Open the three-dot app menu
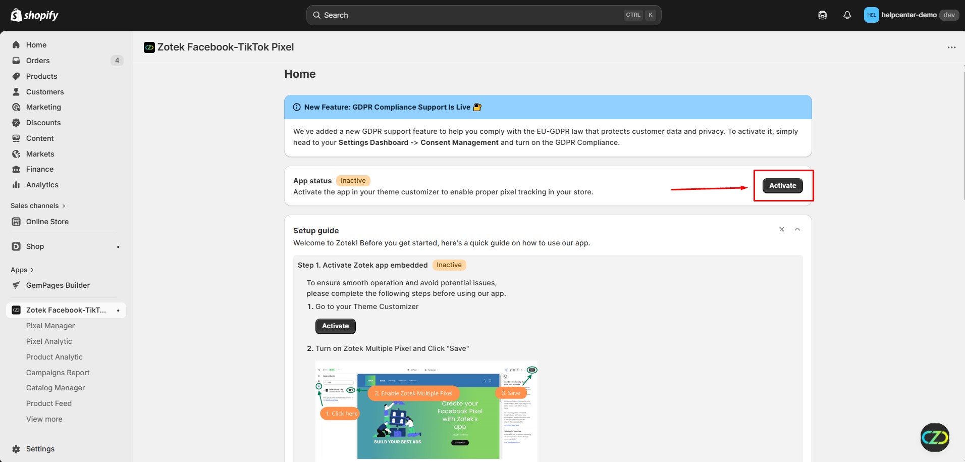Image resolution: width=965 pixels, height=462 pixels. [x=951, y=47]
